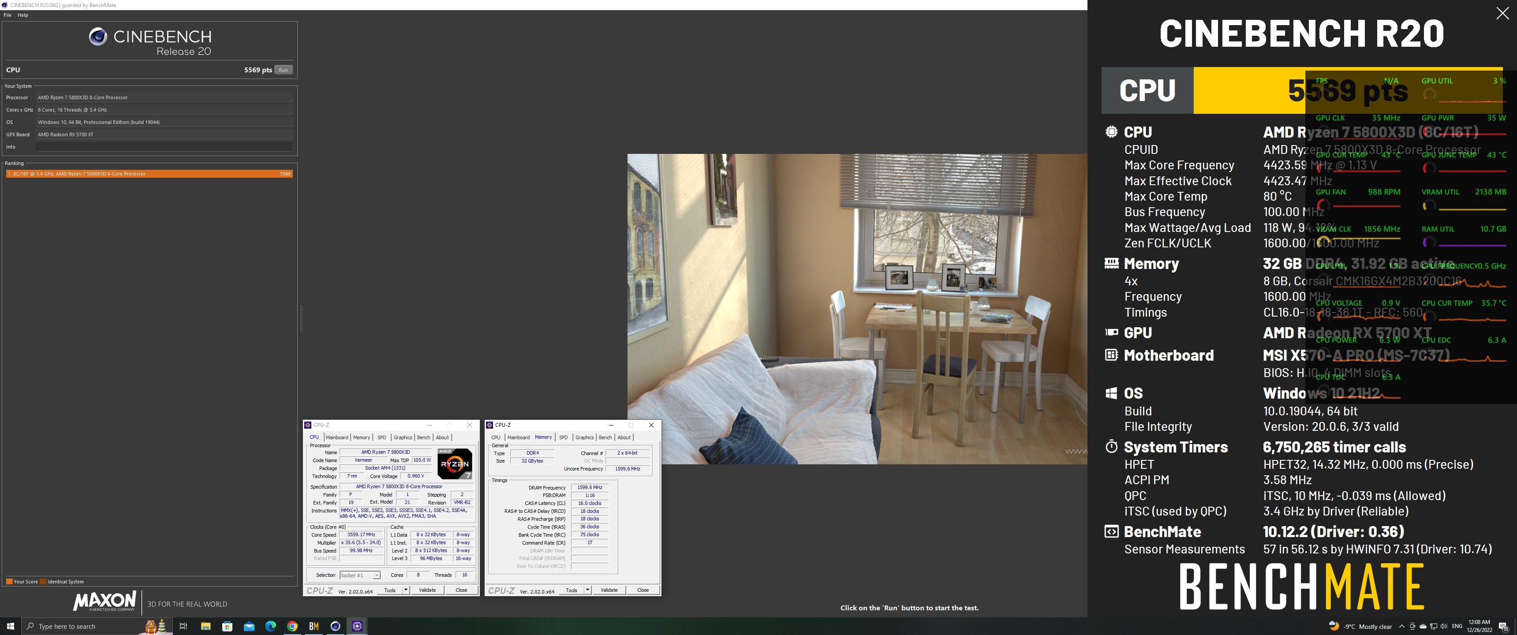Click the Windows logo next to OS

point(1111,393)
